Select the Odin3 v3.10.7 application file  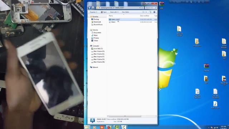point(133,19)
